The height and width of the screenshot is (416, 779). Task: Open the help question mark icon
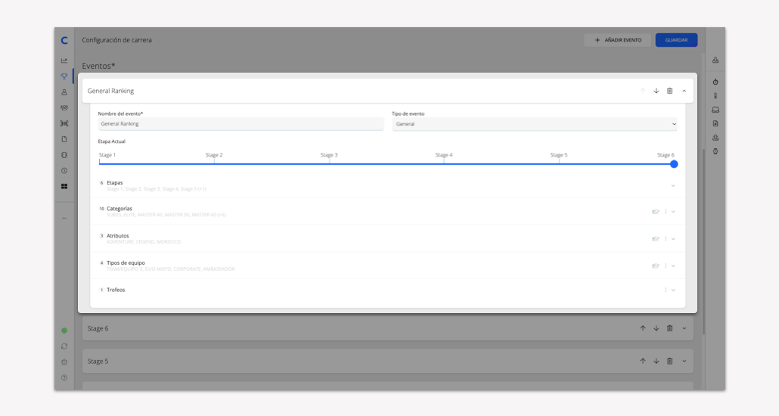coord(64,377)
